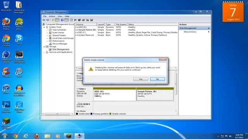
Task: Click the Back arrow toolbar icon
Action: click(44, 20)
